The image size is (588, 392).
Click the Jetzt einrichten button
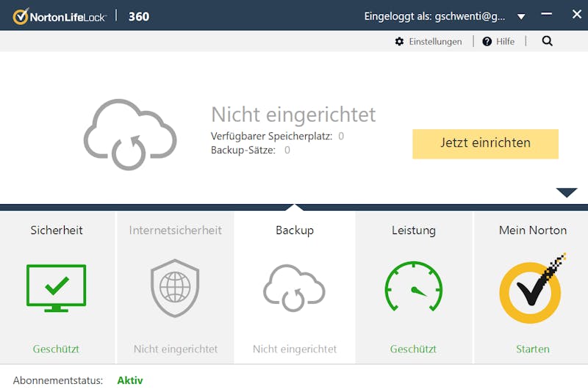pyautogui.click(x=485, y=144)
